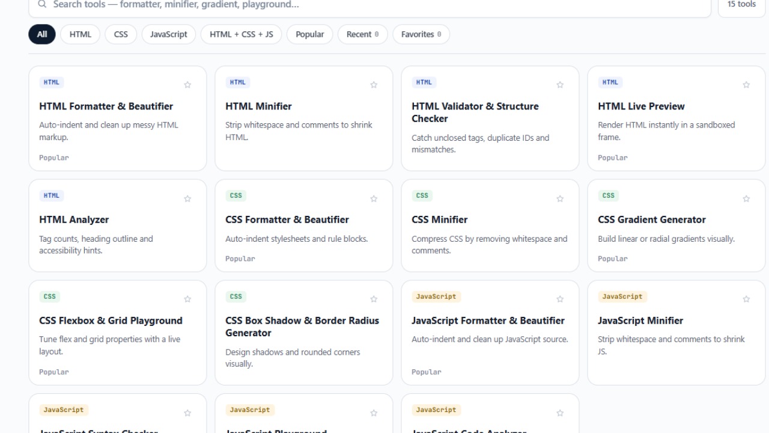The image size is (769, 433).
Task: Click the JavaScript tag on JavaScript Minifier card
Action: click(x=622, y=296)
